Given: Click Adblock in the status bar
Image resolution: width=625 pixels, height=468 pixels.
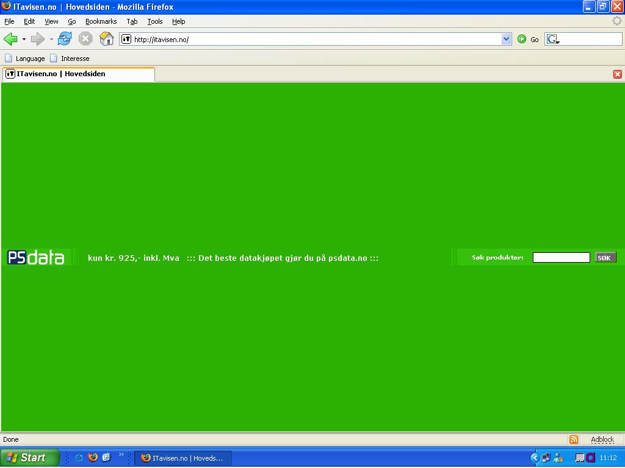Looking at the screenshot, I should (x=602, y=439).
